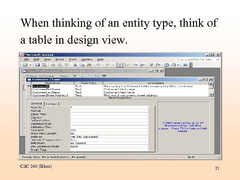Open the Toolbar Options arrow at toolbar end
240x180 pixels.
pyautogui.click(x=191, y=65)
